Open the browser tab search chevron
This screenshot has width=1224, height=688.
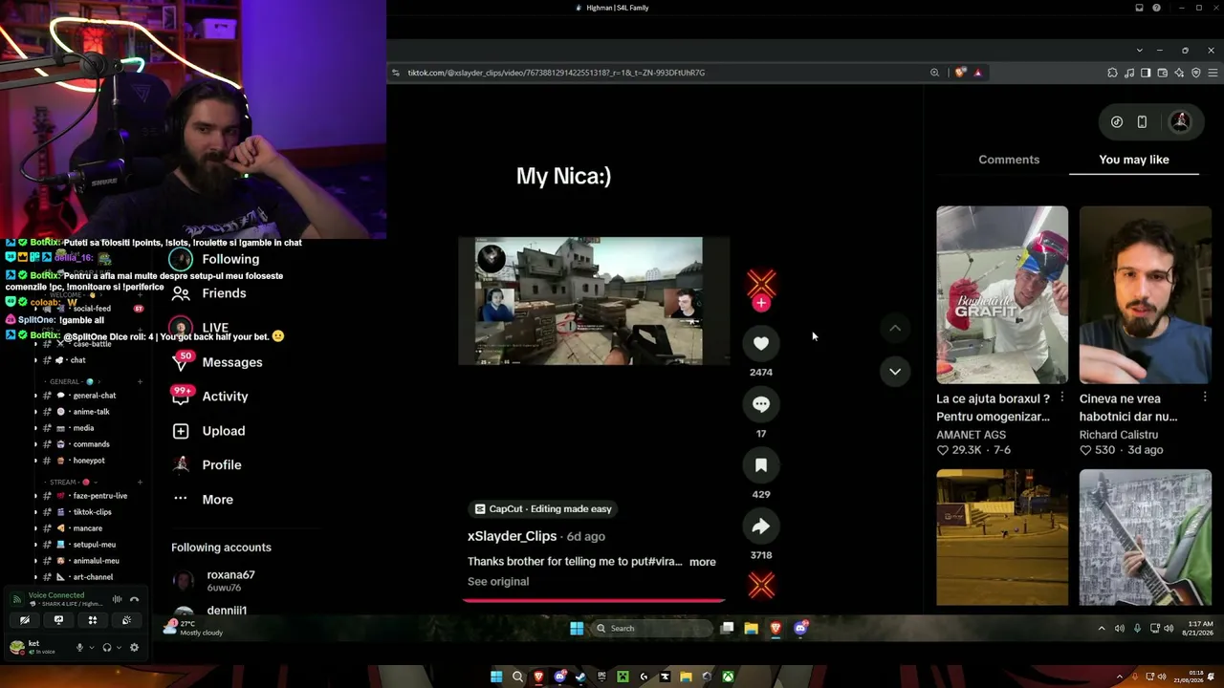pyautogui.click(x=1139, y=51)
